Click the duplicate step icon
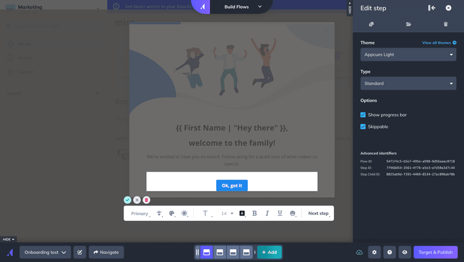Viewport: 464px width, 262px height. tap(371, 24)
